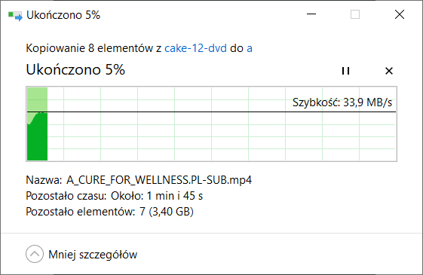This screenshot has width=423, height=275.
Task: Click the 'Ukończono 5%' heading text
Action: point(75,69)
